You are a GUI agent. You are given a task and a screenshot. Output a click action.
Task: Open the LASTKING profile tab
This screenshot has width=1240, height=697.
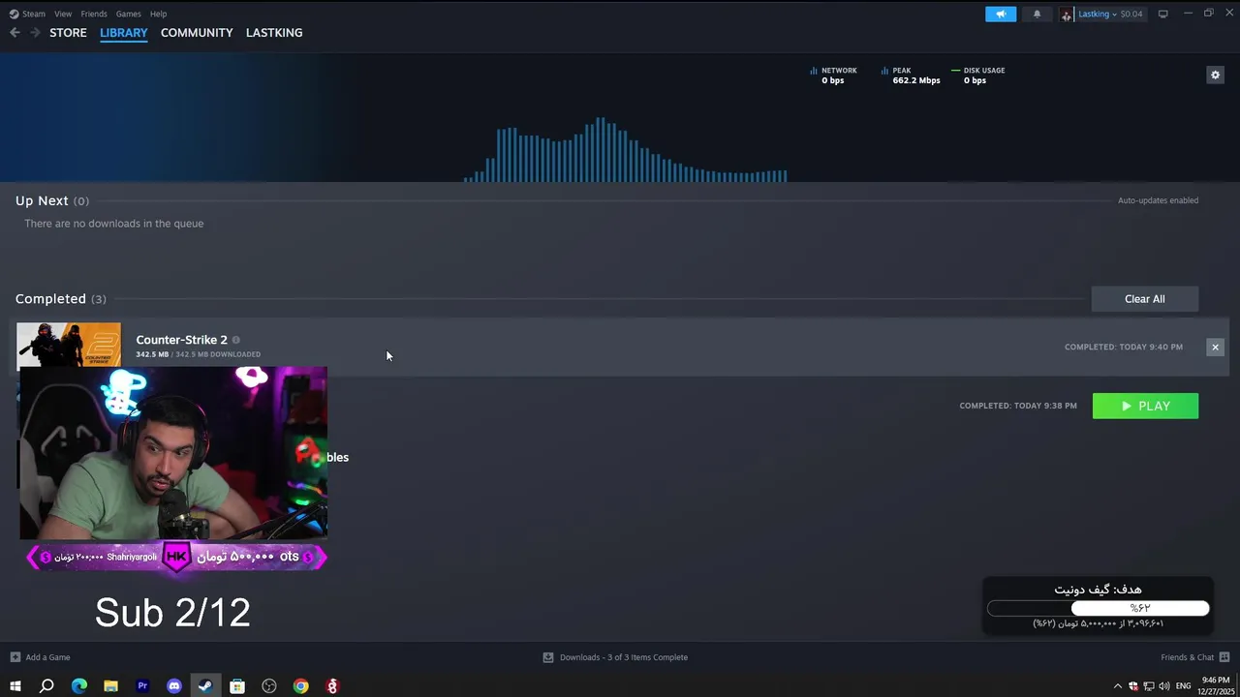(274, 32)
